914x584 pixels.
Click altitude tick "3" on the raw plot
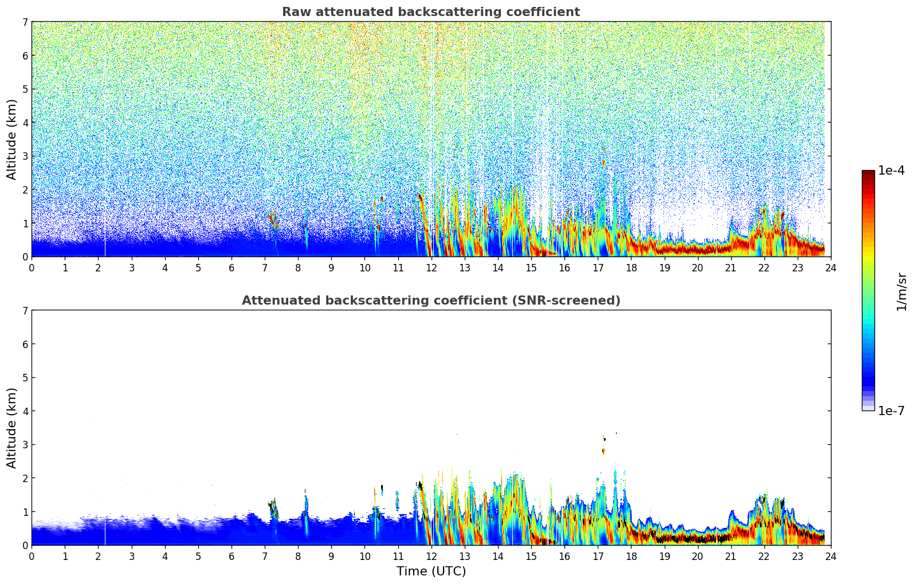pyautogui.click(x=25, y=156)
